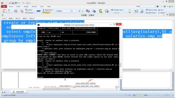Click the Paste icon in the Mindjet ribbon

point(5,11)
